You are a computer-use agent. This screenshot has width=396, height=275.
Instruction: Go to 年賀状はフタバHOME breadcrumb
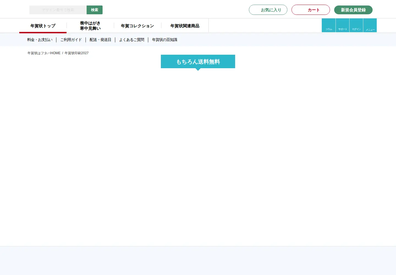(44, 53)
